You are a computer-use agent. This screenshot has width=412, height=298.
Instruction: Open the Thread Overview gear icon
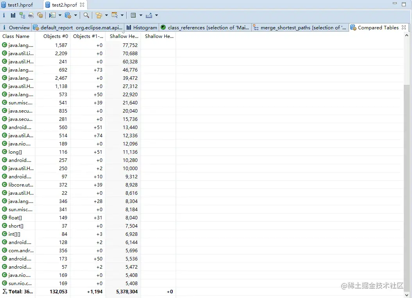point(40,15)
